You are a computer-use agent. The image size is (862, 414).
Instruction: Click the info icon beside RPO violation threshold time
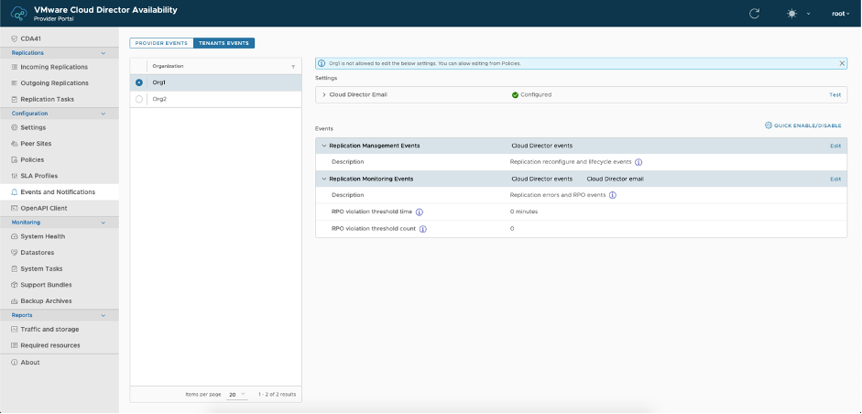pos(420,212)
